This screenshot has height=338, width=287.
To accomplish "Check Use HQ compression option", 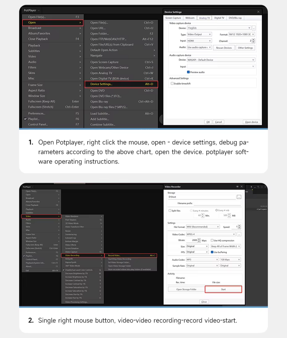I will coord(212,240).
